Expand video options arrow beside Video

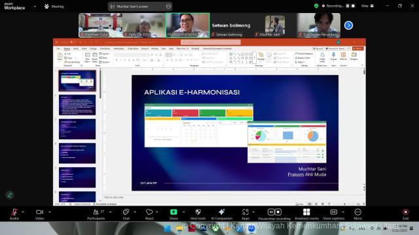click(x=50, y=212)
